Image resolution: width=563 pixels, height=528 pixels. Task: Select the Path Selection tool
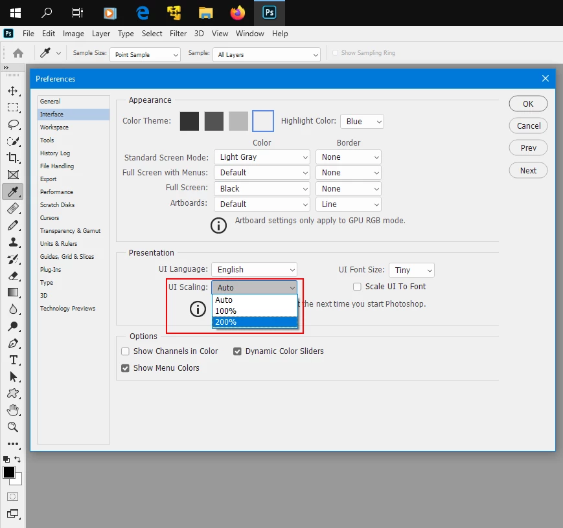(13, 377)
